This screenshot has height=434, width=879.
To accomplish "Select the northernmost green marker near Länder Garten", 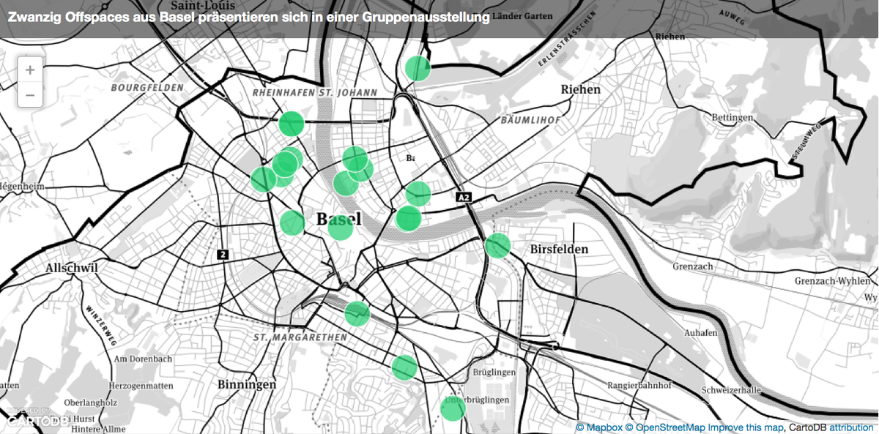I will coord(418,68).
